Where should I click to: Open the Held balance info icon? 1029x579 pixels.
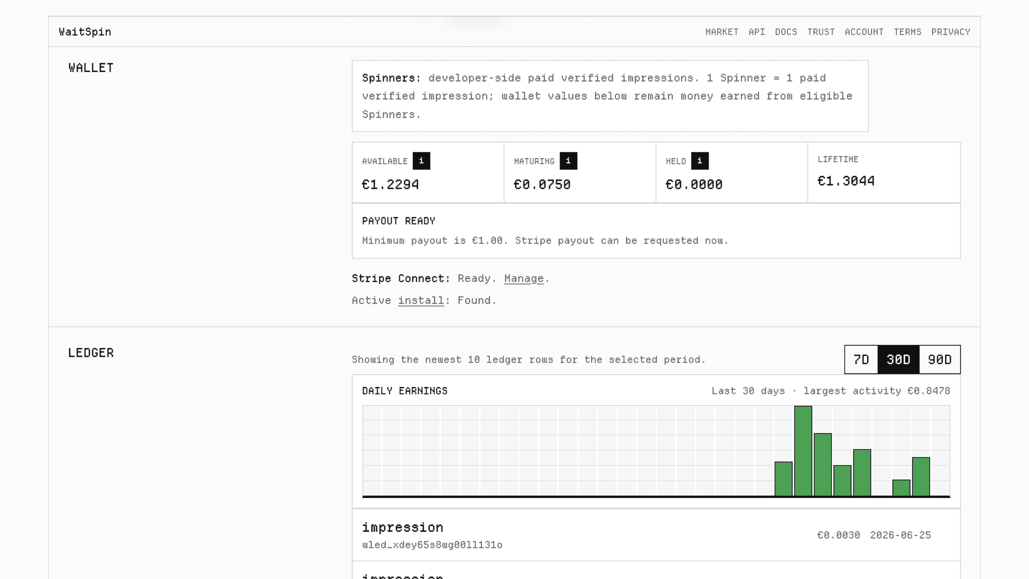pos(699,161)
